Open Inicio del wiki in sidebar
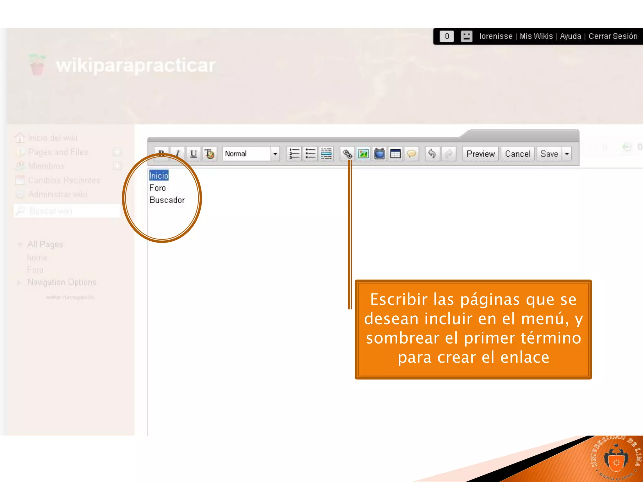643x482 pixels. [x=52, y=138]
